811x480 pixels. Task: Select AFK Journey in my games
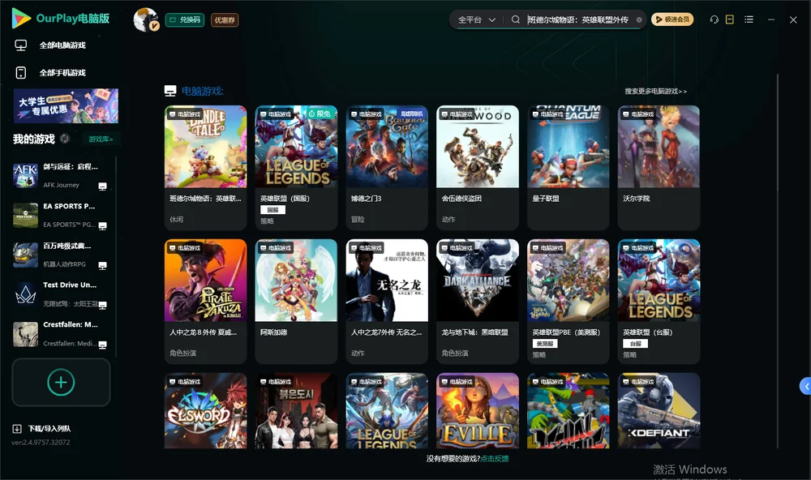coord(60,176)
